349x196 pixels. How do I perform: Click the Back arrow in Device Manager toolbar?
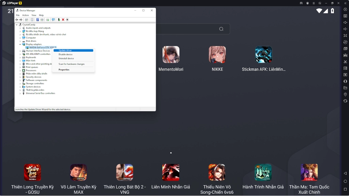point(17,19)
